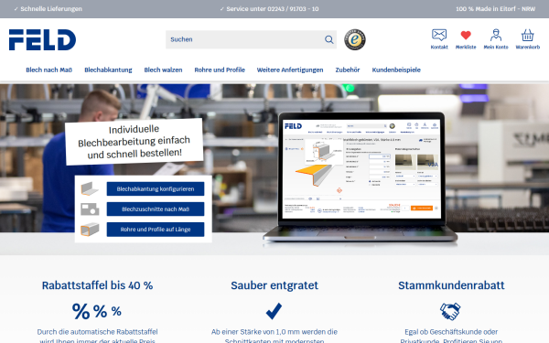Click the handshake icon under Stammkundenrabatt
This screenshot has width=549, height=343.
(x=450, y=311)
